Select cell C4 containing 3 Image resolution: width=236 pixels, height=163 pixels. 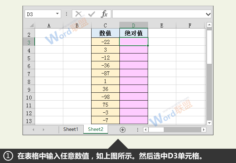pyautogui.click(x=105, y=50)
